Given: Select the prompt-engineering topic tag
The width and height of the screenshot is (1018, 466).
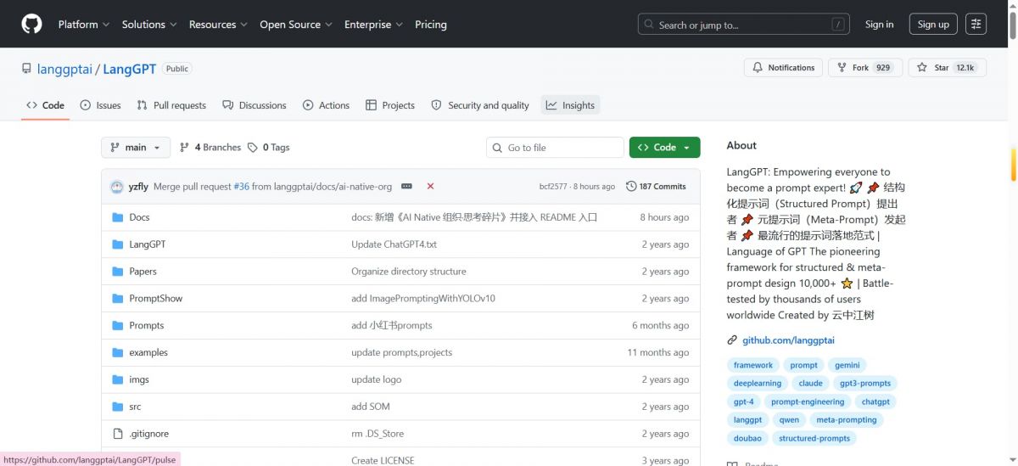Looking at the screenshot, I should pyautogui.click(x=807, y=401).
